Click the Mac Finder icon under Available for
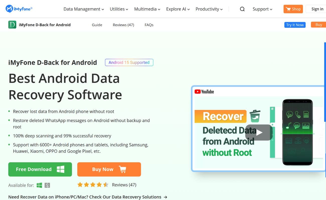This screenshot has height=200, width=326. coord(47,185)
